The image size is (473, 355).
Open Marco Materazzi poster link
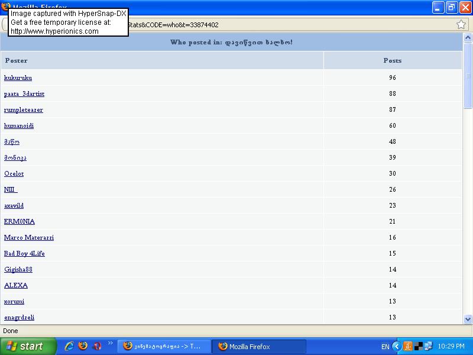click(x=29, y=238)
